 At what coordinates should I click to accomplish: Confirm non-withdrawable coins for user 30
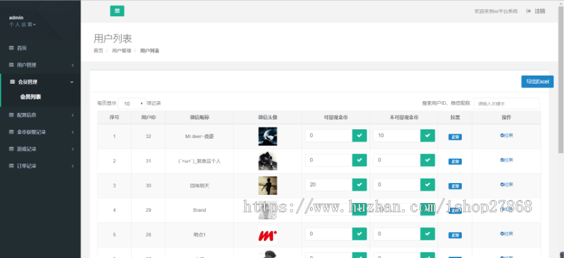(427, 184)
